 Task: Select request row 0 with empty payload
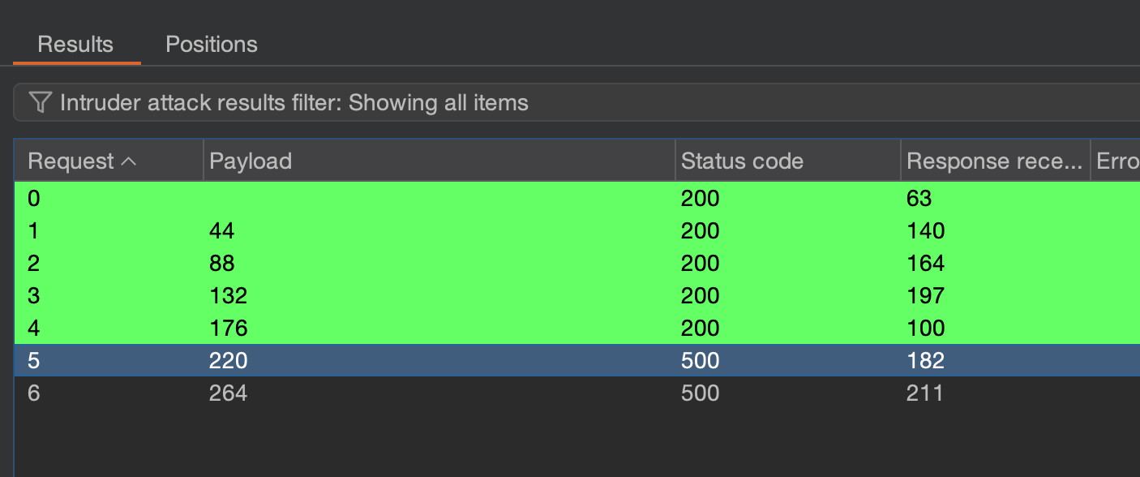(x=324, y=198)
